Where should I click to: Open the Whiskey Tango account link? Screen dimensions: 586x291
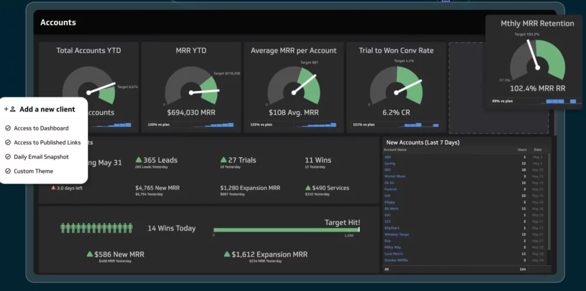[397, 234]
